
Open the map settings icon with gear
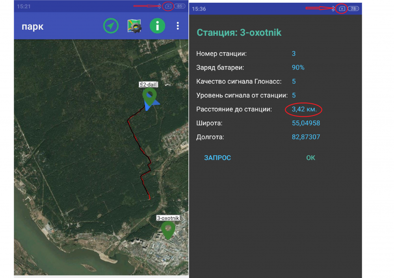[x=134, y=26]
